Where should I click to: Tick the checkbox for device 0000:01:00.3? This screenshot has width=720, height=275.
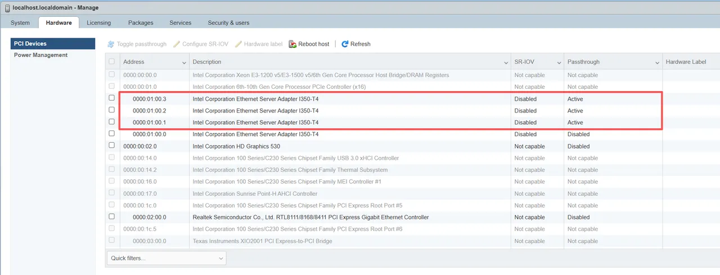[111, 98]
